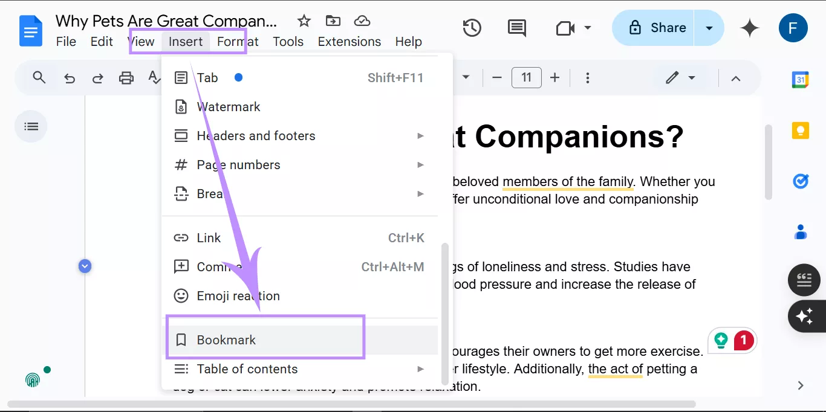826x412 pixels.
Task: Open the green fingerprint extension icon
Action: click(32, 379)
